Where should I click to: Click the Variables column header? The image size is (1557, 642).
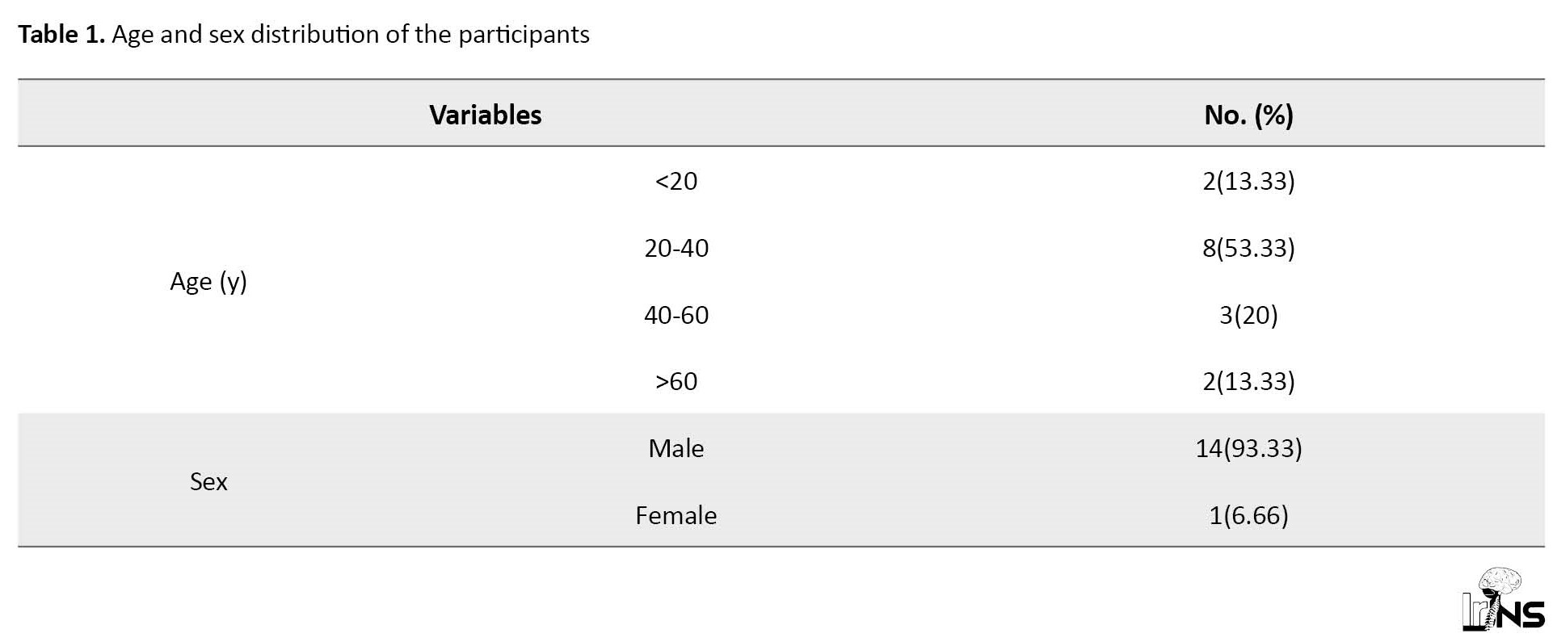[x=486, y=115]
